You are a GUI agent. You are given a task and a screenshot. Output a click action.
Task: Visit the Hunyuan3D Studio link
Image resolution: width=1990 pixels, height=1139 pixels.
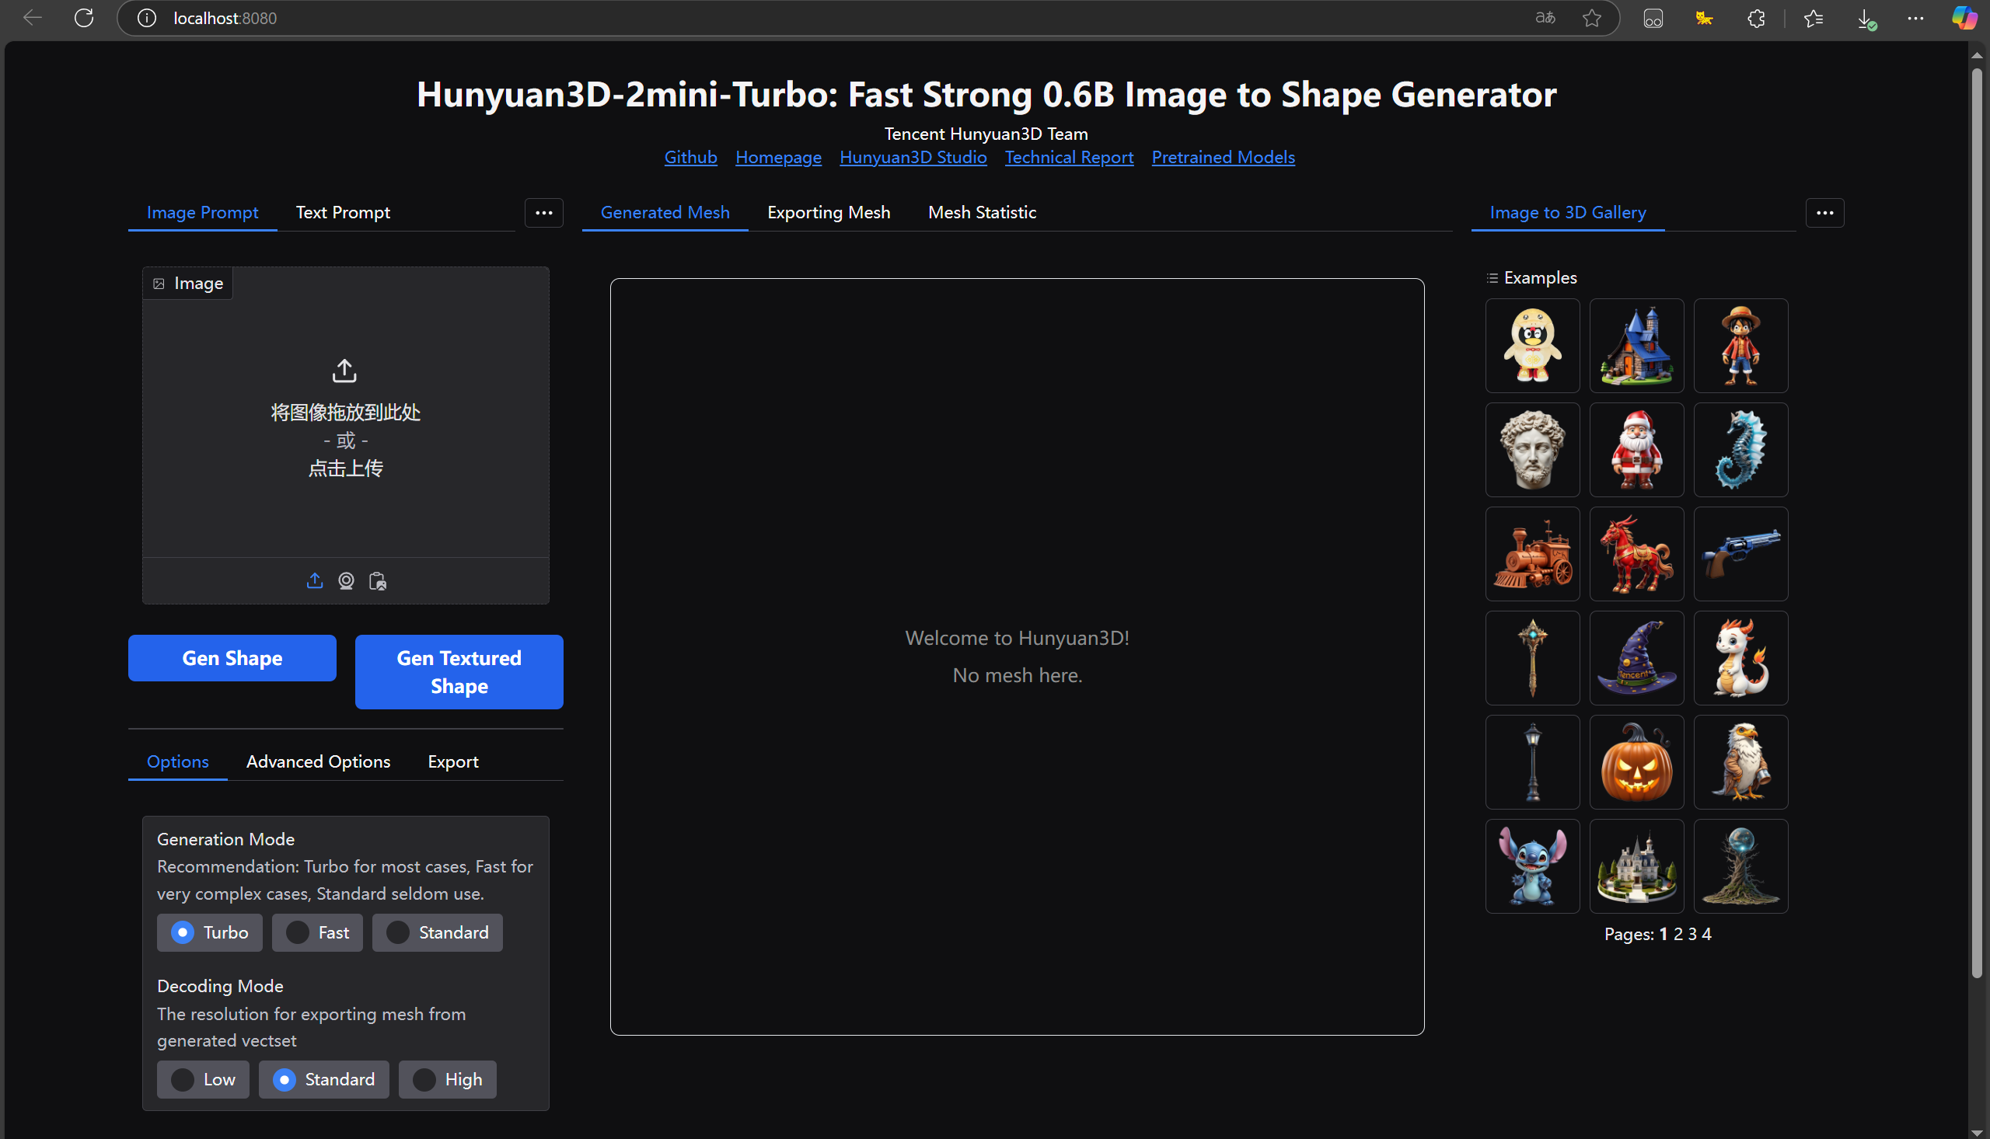point(913,157)
